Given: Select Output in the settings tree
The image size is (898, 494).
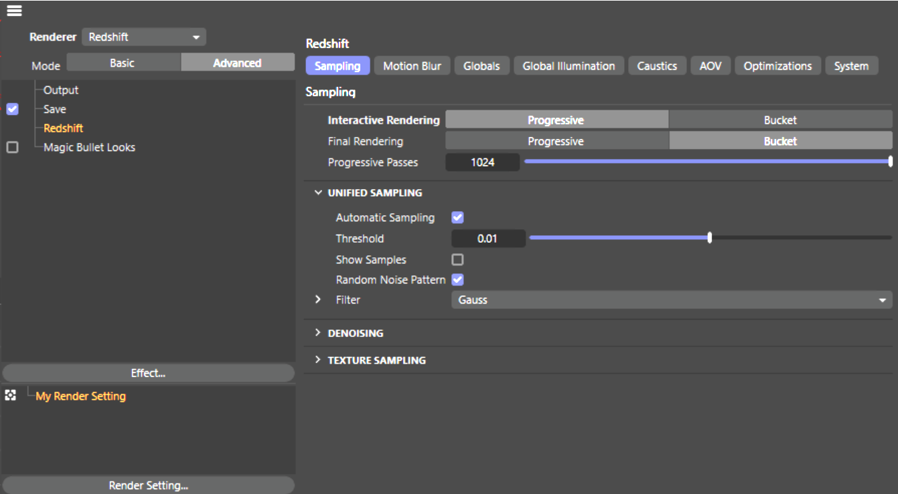Looking at the screenshot, I should pos(61,90).
